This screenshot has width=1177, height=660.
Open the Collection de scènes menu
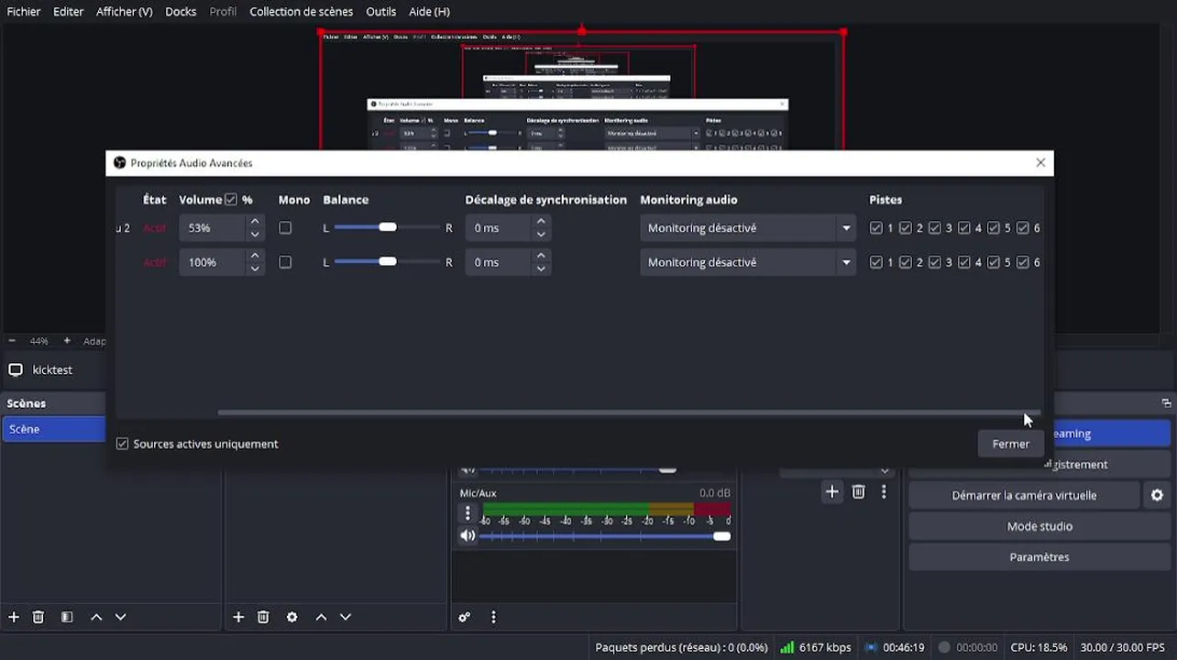click(301, 11)
